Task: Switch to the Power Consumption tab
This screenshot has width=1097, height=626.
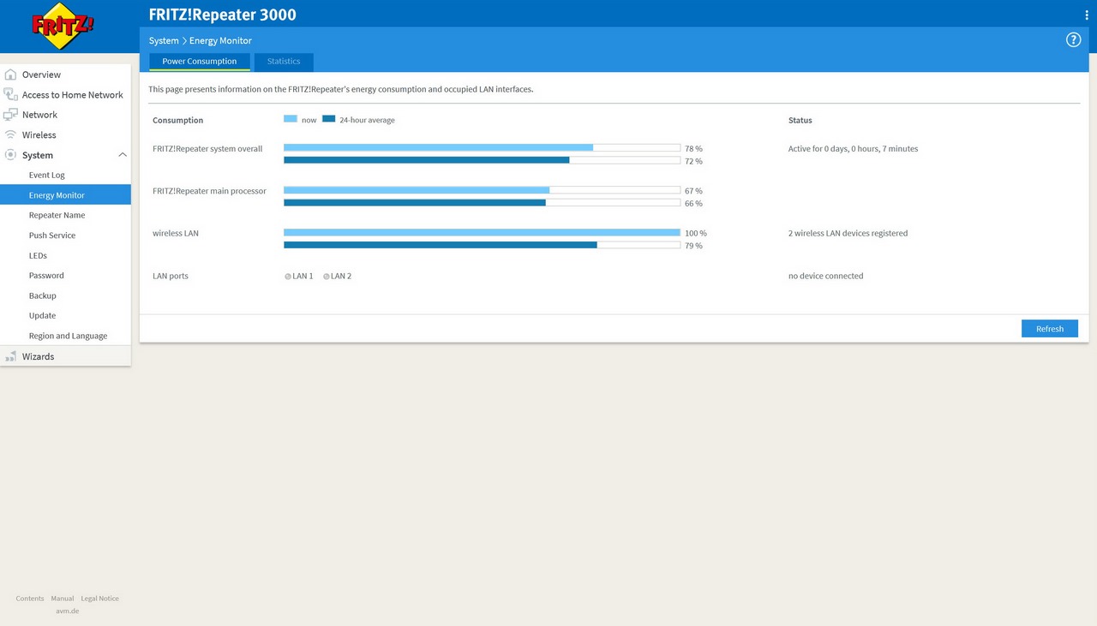Action: (x=200, y=62)
